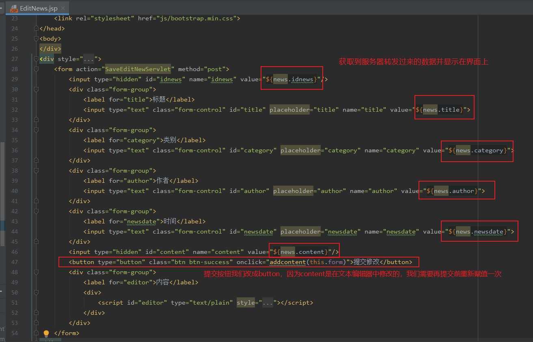Click for="newsdate" attribute on line 43
Image resolution: width=533 pixels, height=342 pixels.
134,221
